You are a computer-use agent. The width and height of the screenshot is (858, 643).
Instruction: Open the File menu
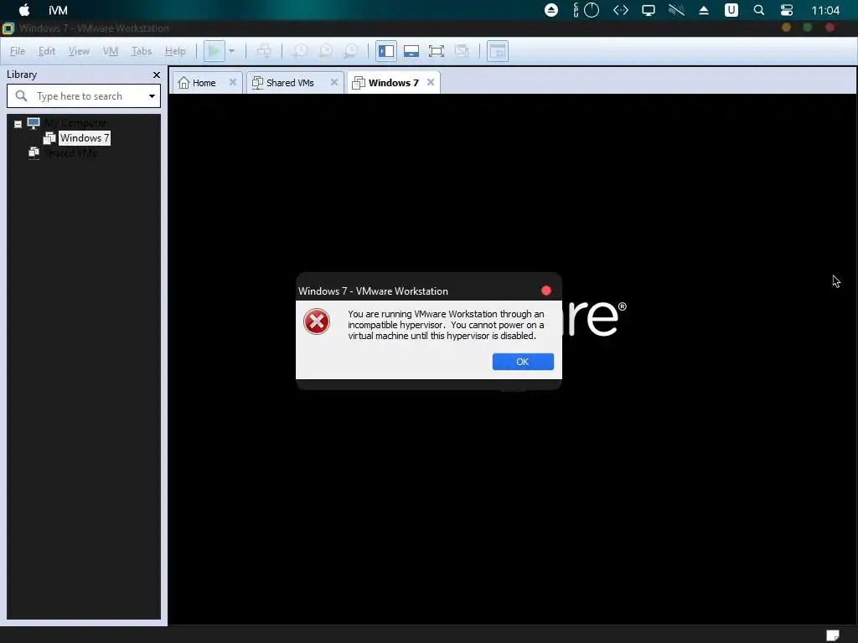click(18, 51)
